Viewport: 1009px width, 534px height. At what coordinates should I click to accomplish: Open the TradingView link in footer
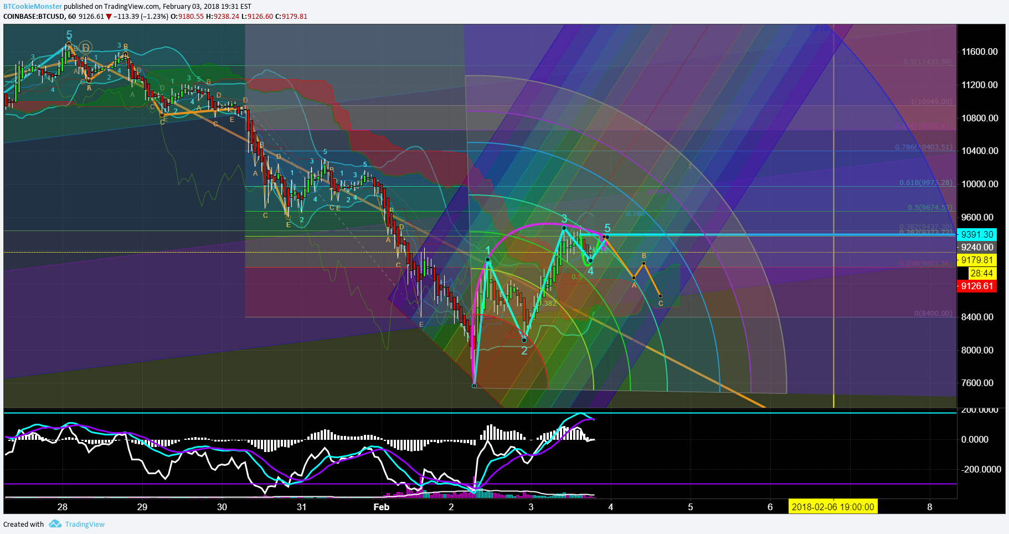pyautogui.click(x=85, y=524)
